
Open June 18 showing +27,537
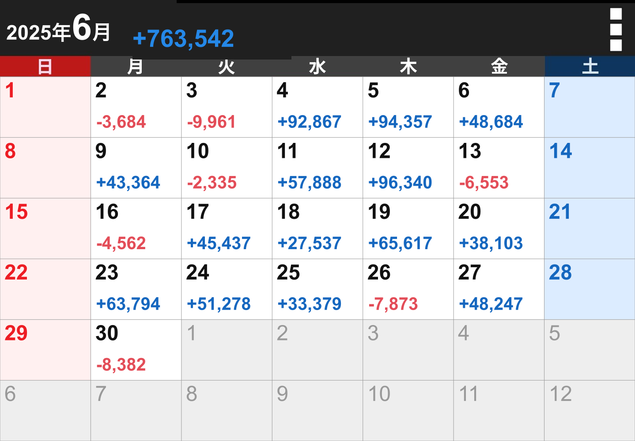point(317,228)
